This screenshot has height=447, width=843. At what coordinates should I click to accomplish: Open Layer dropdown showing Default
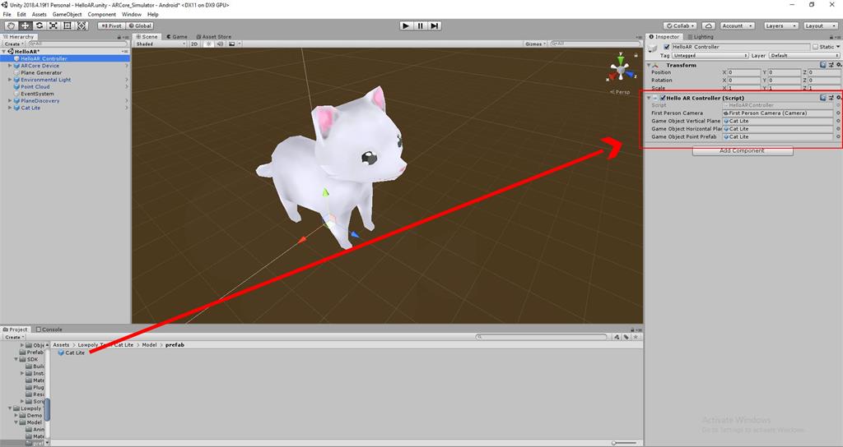click(803, 55)
